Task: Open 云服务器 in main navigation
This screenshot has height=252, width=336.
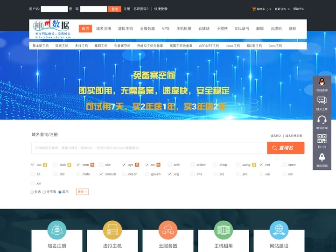Action: (147, 28)
